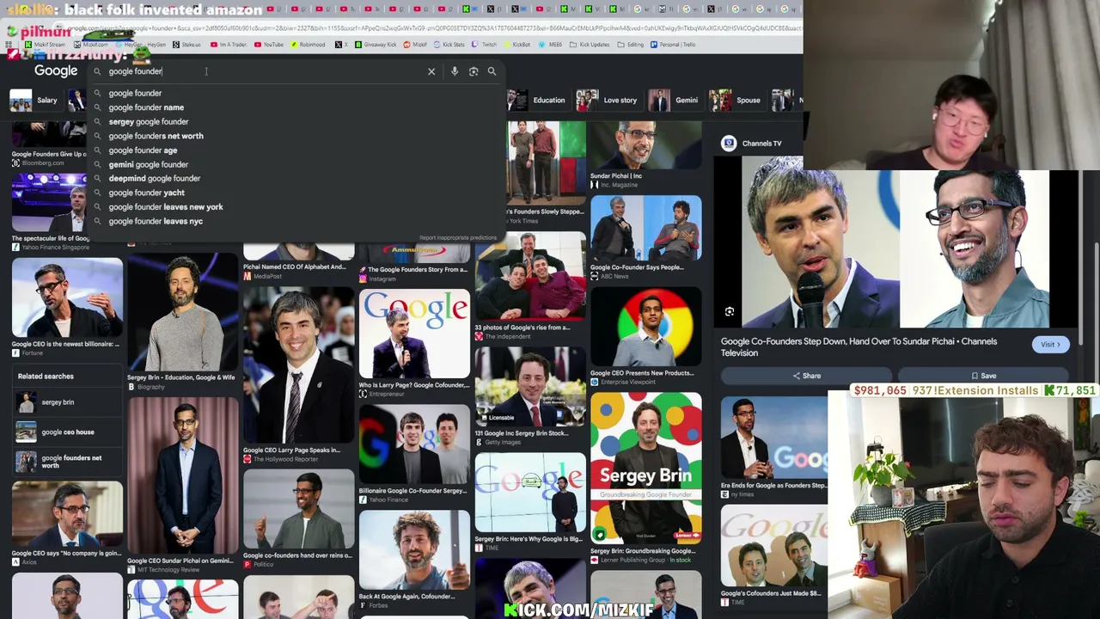The image size is (1100, 619).
Task: Open the Kick Stats bookmark
Action: [x=449, y=45]
